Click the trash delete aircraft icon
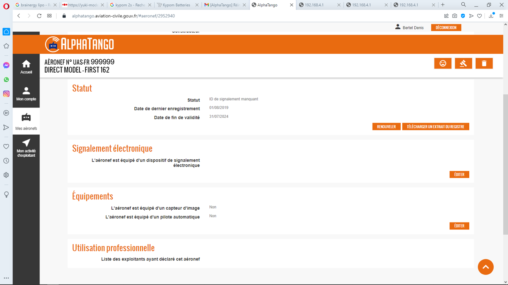Image resolution: width=508 pixels, height=285 pixels. pyautogui.click(x=484, y=64)
